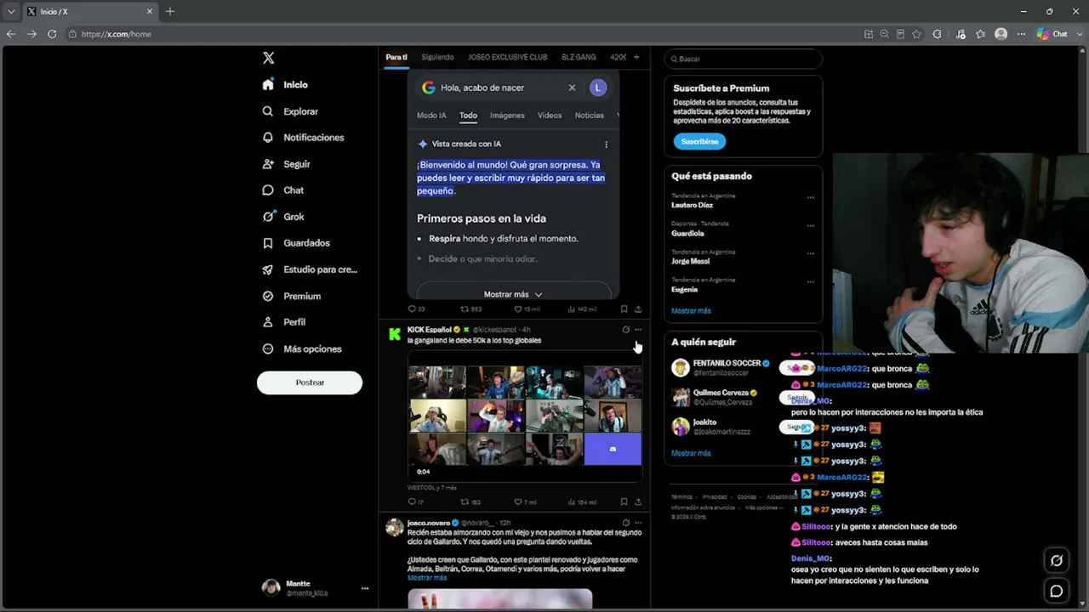Play the KICK Español video thumbnail

point(525,416)
